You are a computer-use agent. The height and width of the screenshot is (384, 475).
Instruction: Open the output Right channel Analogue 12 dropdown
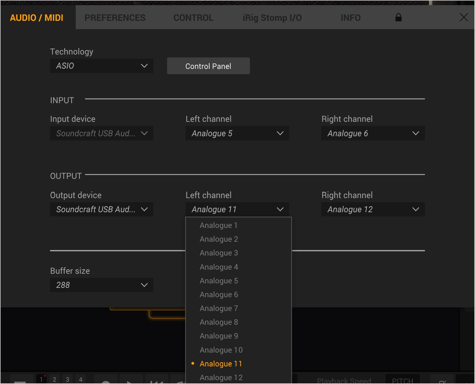(x=373, y=209)
